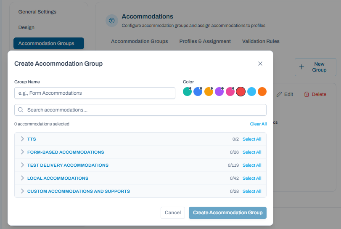Click the Edit button

pos(285,94)
